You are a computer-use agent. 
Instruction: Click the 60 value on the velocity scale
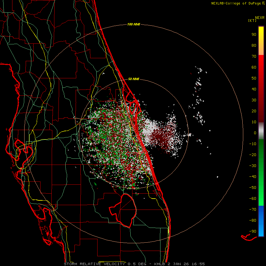(254, 67)
